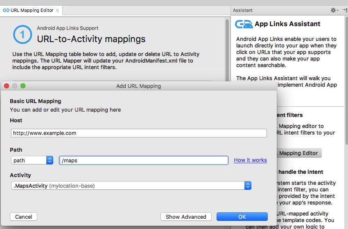Focus the Path text field containing /maps
This screenshot has height=229, width=348.
point(143,160)
